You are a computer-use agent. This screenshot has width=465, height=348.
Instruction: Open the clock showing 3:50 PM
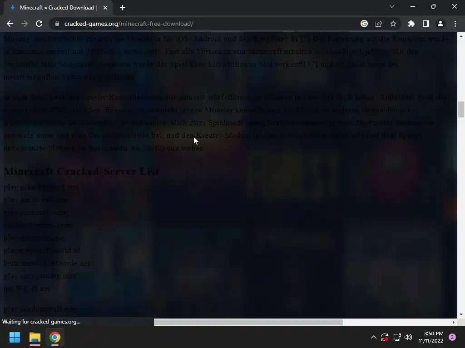(431, 337)
